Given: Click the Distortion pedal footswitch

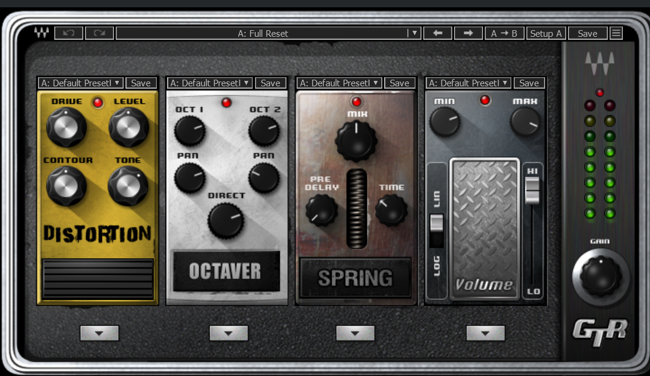Looking at the screenshot, I should (98, 278).
